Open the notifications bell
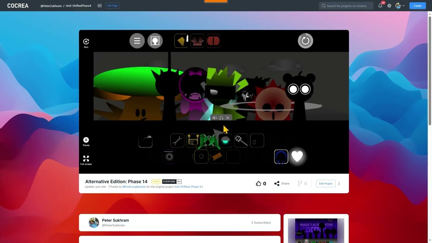This screenshot has height=243, width=432. (380, 6)
